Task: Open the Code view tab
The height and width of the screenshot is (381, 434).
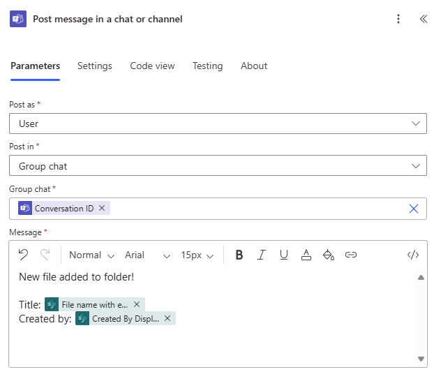Action: (152, 66)
